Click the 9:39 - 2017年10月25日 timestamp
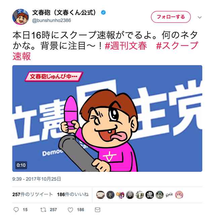 click(x=37, y=179)
